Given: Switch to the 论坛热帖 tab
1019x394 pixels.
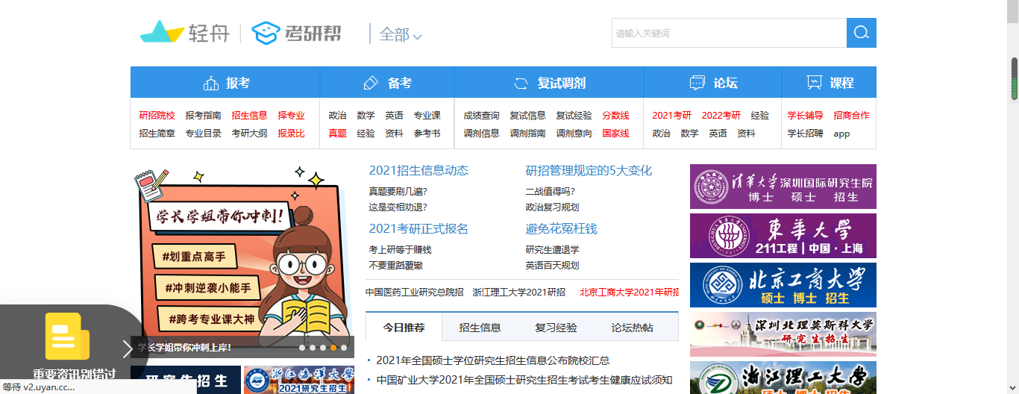Looking at the screenshot, I should click(632, 327).
